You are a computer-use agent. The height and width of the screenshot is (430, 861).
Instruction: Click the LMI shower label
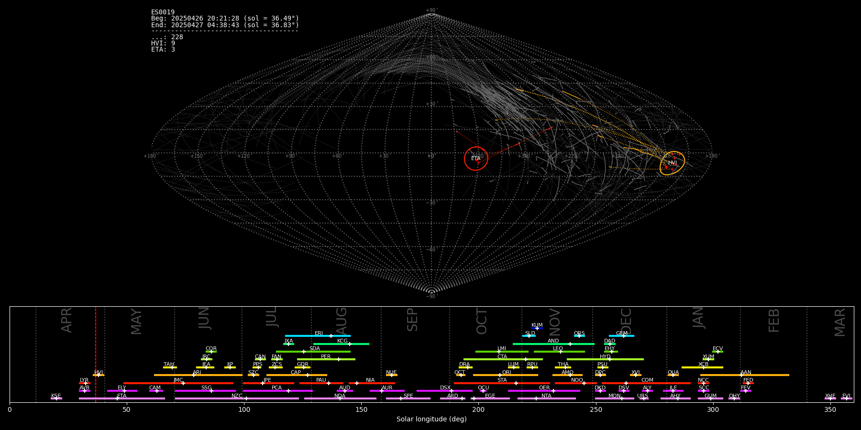tap(502, 349)
